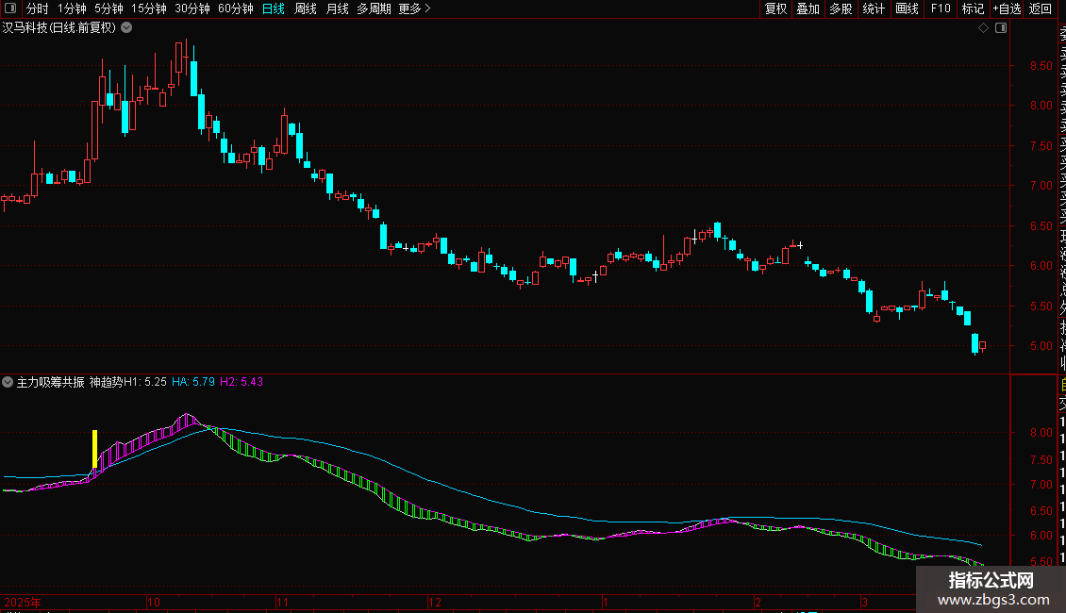
Task: Click the last red candlestick near 5.00
Action: pyautogui.click(x=982, y=345)
